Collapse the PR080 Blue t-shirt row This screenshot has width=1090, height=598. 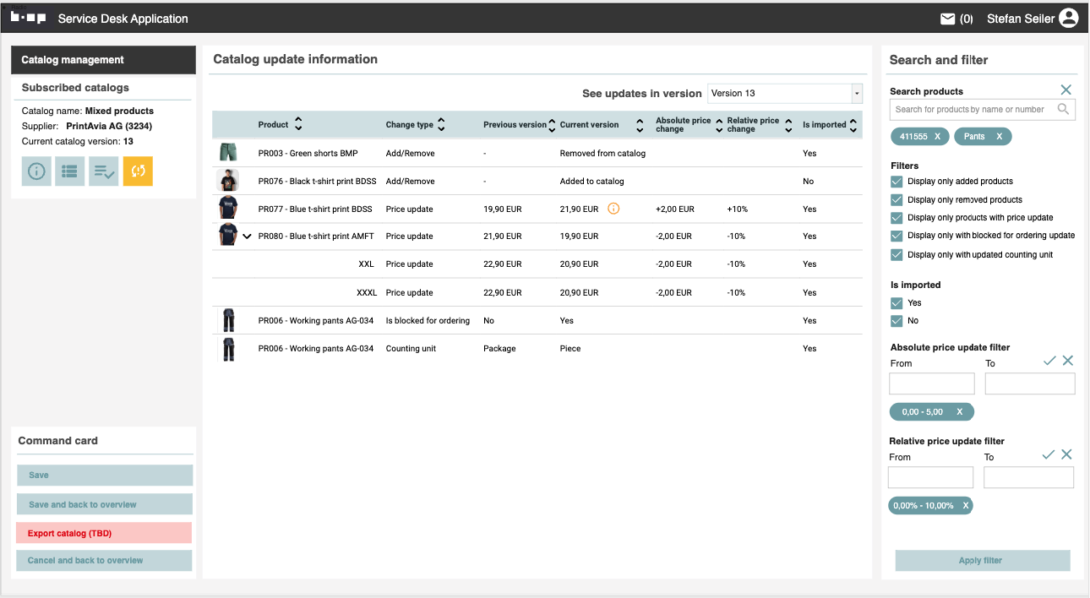click(247, 236)
